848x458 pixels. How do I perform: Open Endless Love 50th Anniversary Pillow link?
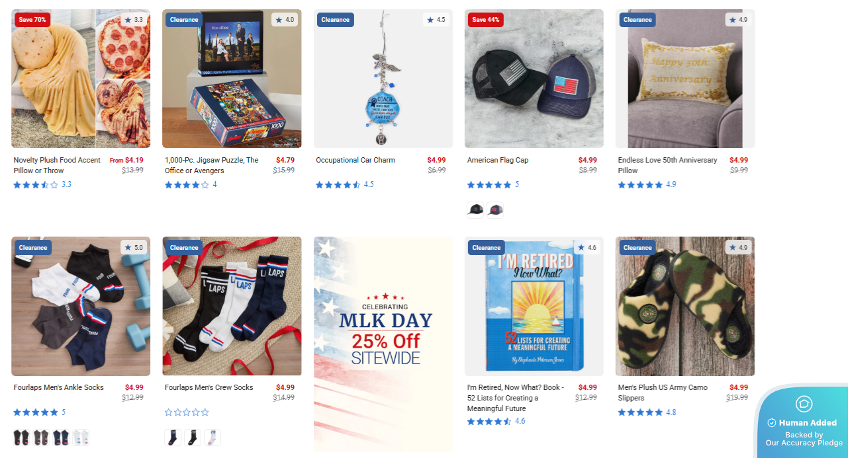click(667, 165)
